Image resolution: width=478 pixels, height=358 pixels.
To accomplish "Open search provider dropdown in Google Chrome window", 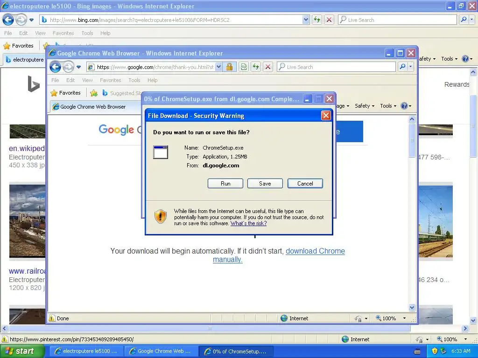I will click(411, 67).
